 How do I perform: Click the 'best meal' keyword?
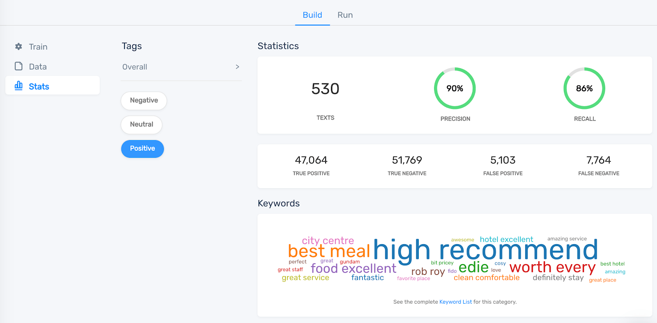pyautogui.click(x=329, y=251)
